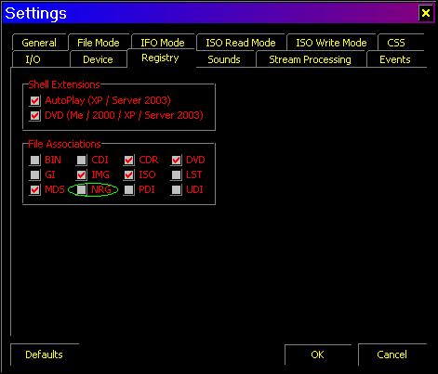Confirm settings with OK button
Image resolution: width=438 pixels, height=374 pixels.
point(318,355)
